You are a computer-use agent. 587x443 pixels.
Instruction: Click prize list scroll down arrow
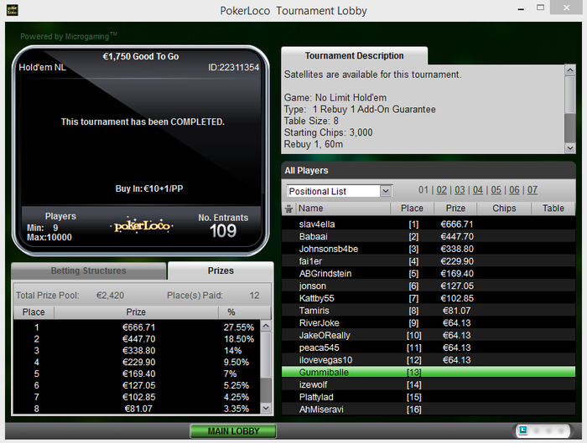[x=266, y=408]
